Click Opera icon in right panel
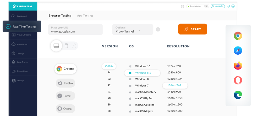 tap(238, 80)
